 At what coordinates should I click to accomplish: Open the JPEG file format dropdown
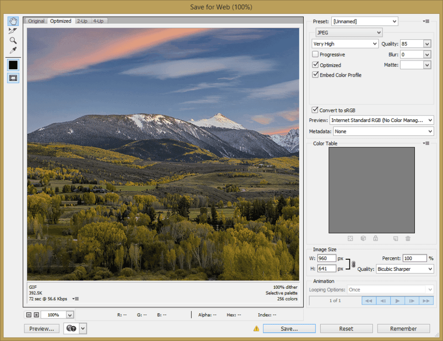tap(349, 32)
